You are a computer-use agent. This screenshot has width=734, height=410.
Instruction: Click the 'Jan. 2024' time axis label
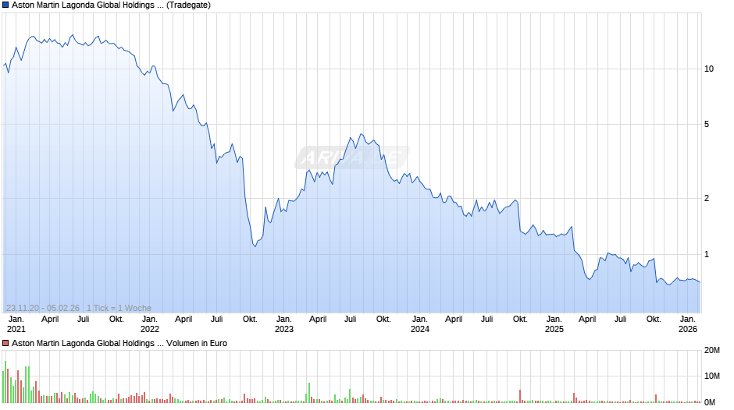[x=420, y=324]
